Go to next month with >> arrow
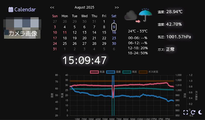This screenshot has height=120, width=205. pyautogui.click(x=117, y=7)
